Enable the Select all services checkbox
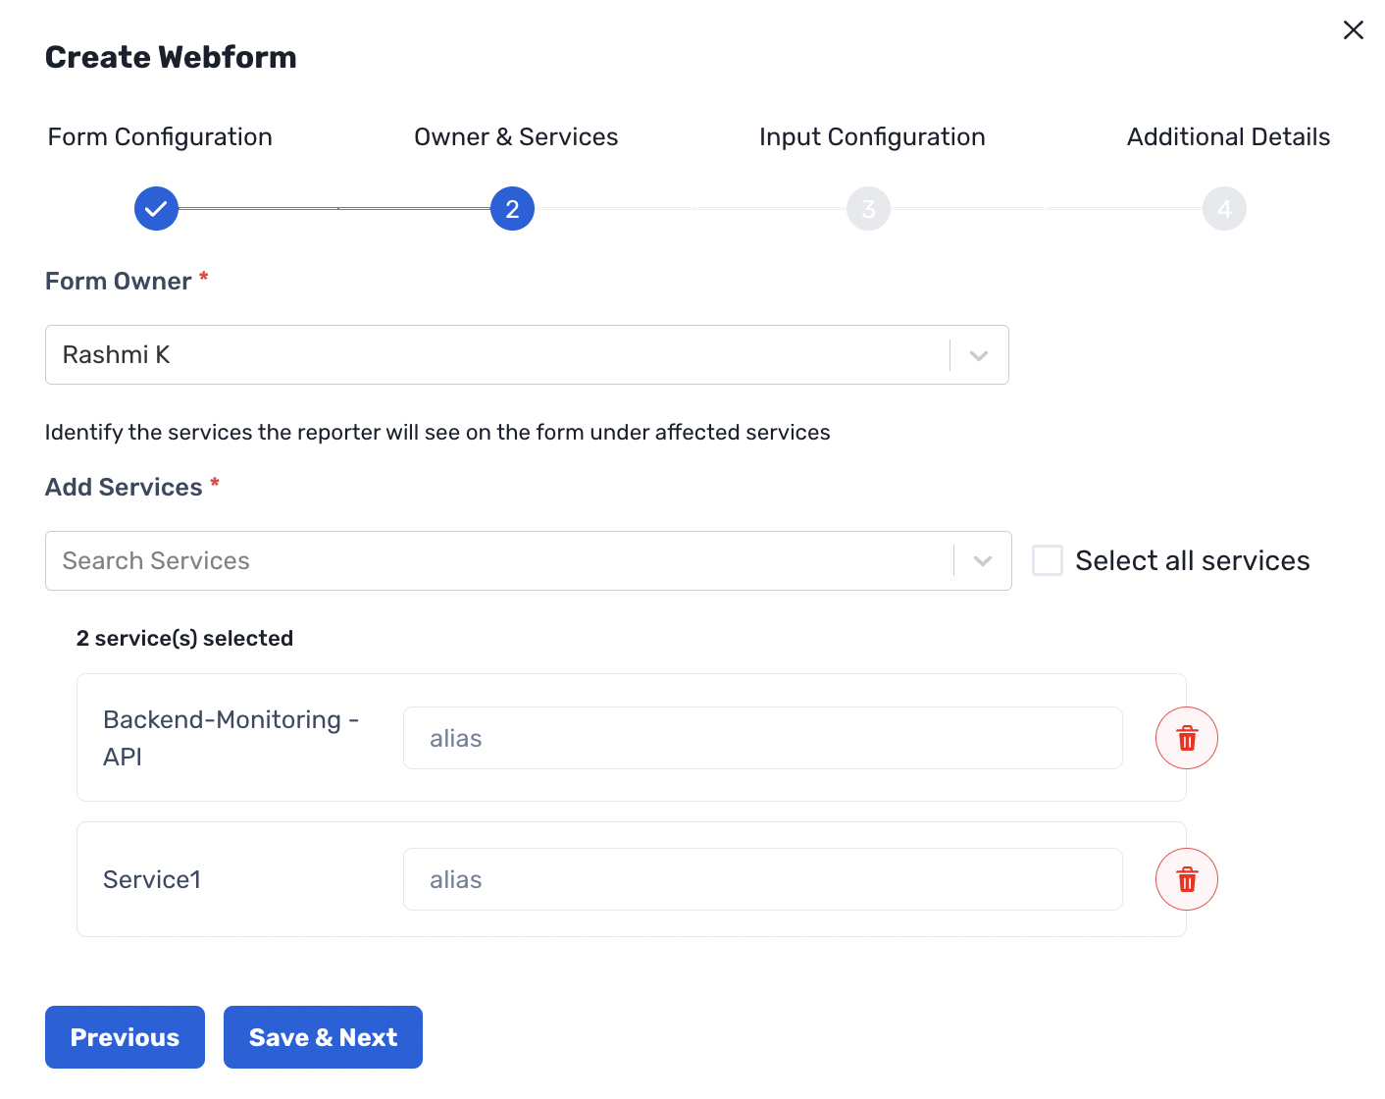Viewport: 1385px width, 1099px height. pos(1048,559)
